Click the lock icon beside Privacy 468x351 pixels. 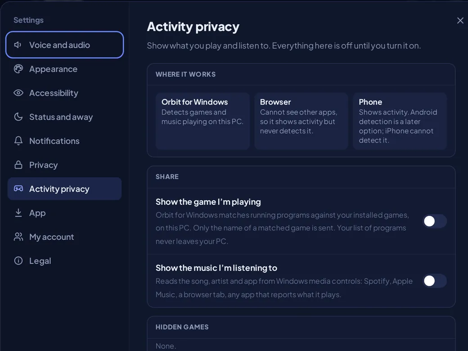click(x=18, y=165)
